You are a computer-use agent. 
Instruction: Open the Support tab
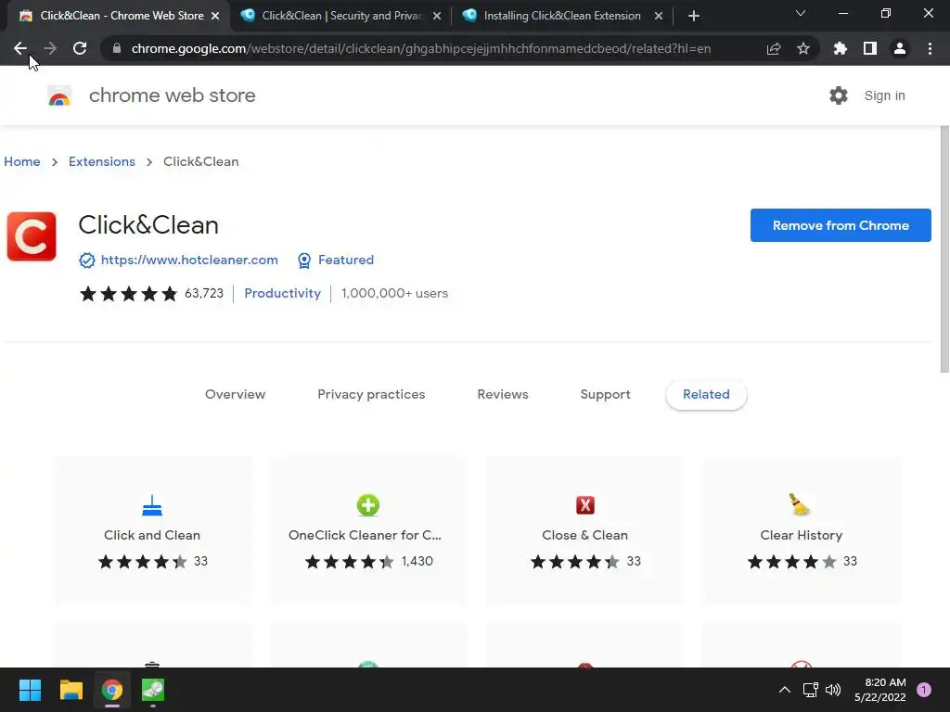[x=605, y=394]
